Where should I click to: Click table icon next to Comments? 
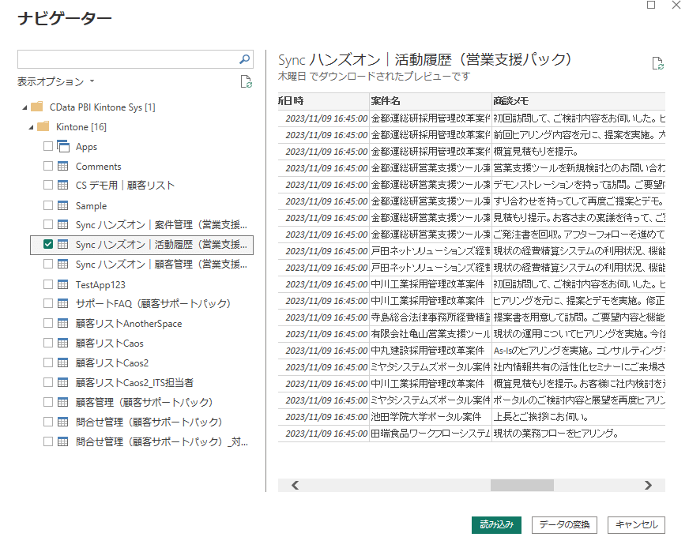tap(63, 166)
